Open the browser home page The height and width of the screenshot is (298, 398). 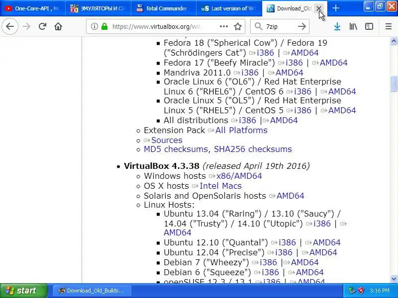[58, 26]
